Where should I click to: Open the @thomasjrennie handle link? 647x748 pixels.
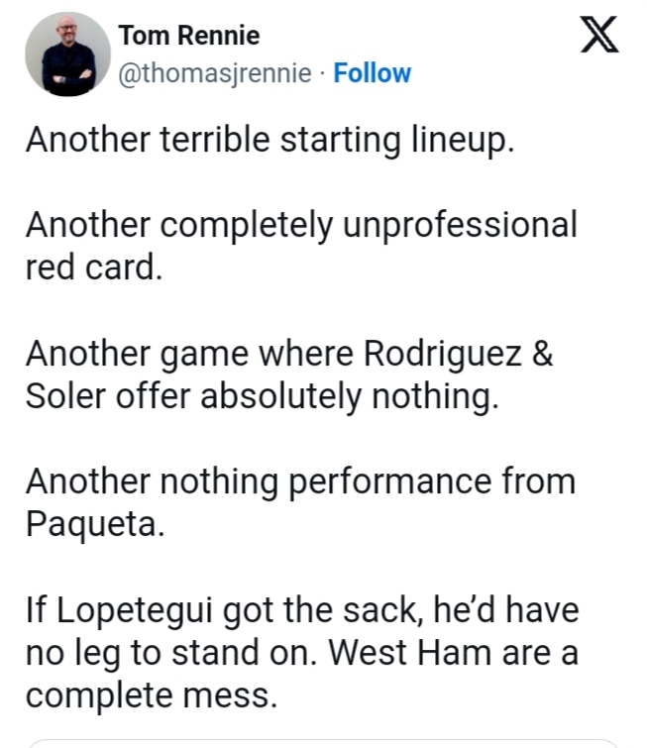(215, 73)
